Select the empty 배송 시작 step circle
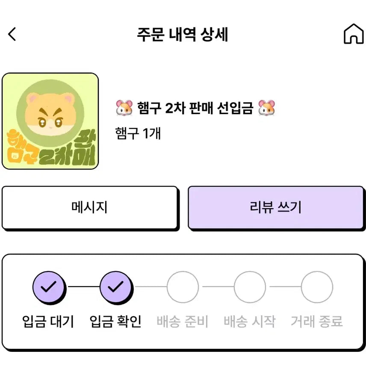Viewport: 366px width, 366px height. click(250, 287)
